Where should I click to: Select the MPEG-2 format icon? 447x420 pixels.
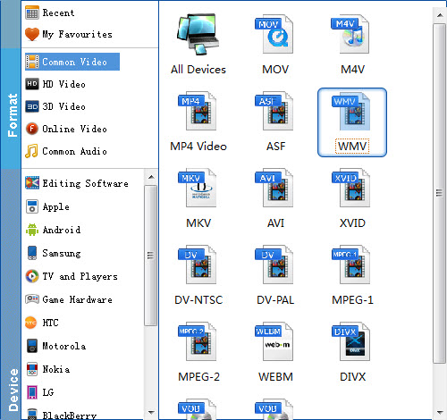(198, 341)
